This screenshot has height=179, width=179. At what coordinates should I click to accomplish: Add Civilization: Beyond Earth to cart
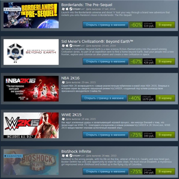pyautogui.click(x=165, y=61)
